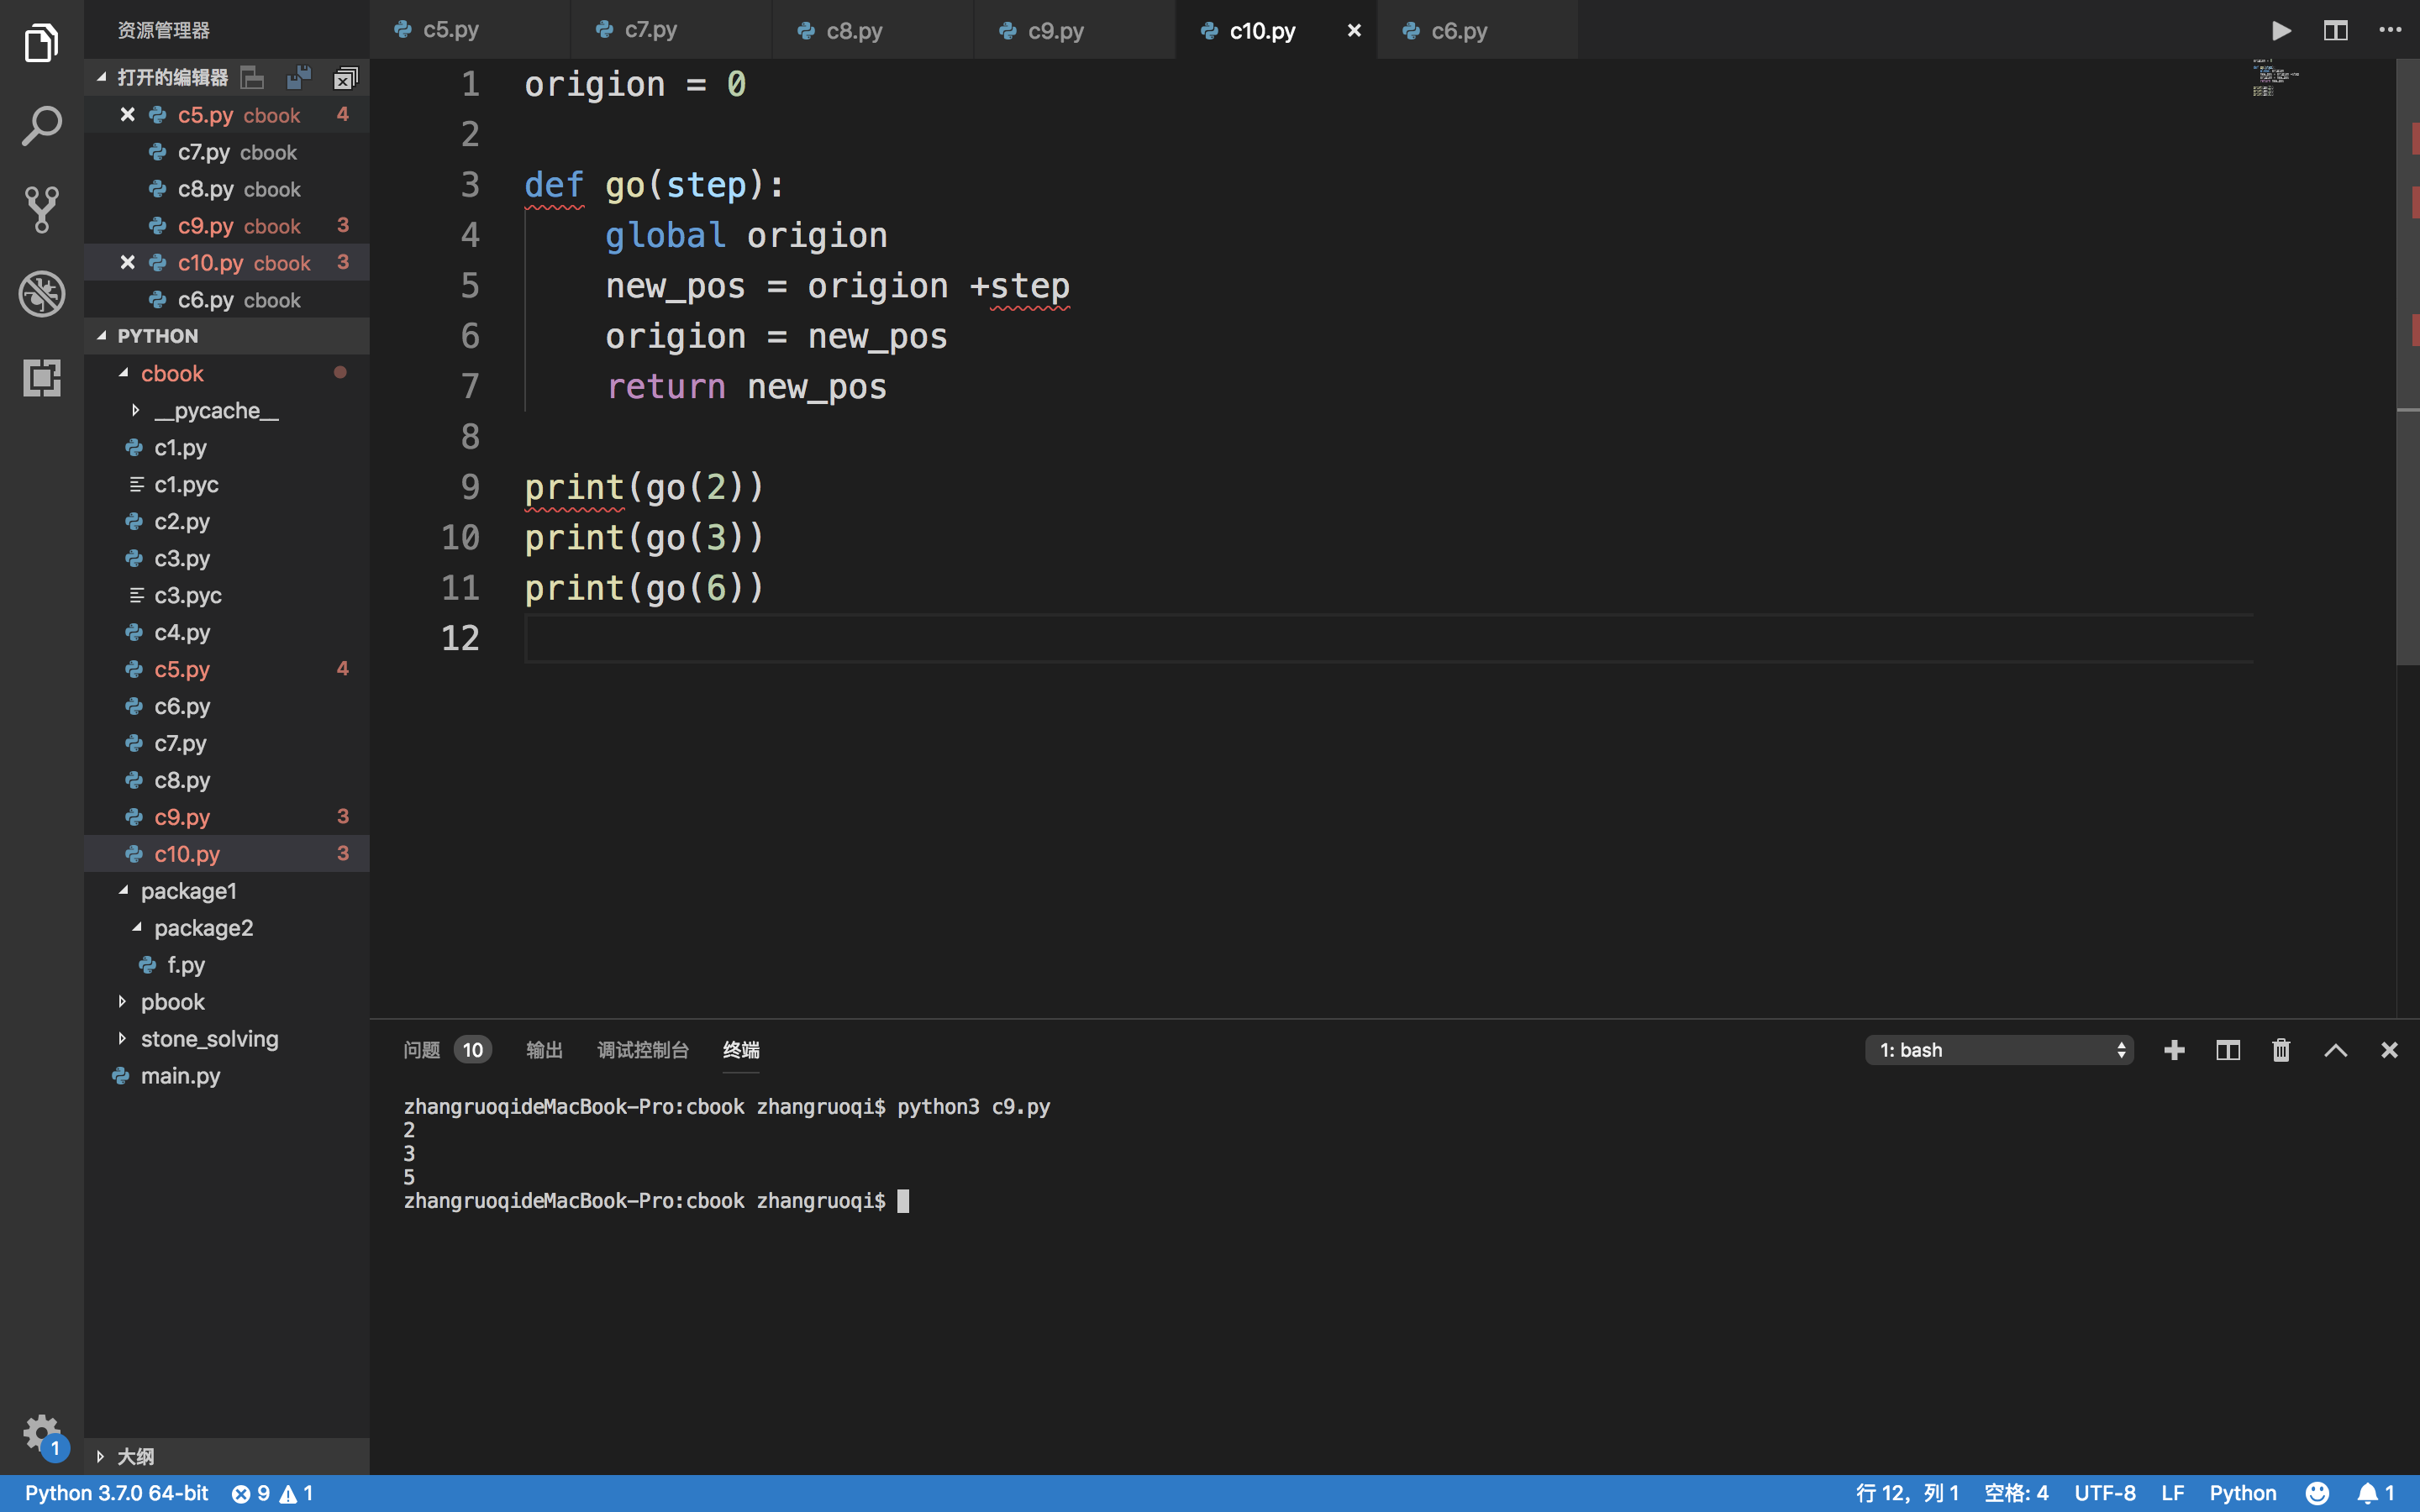Switch to the c7.py editor tab

(671, 30)
